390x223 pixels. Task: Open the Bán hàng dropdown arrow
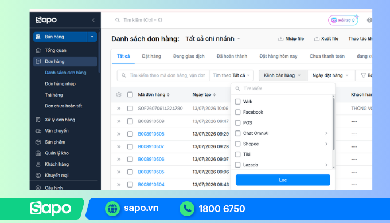click(92, 37)
